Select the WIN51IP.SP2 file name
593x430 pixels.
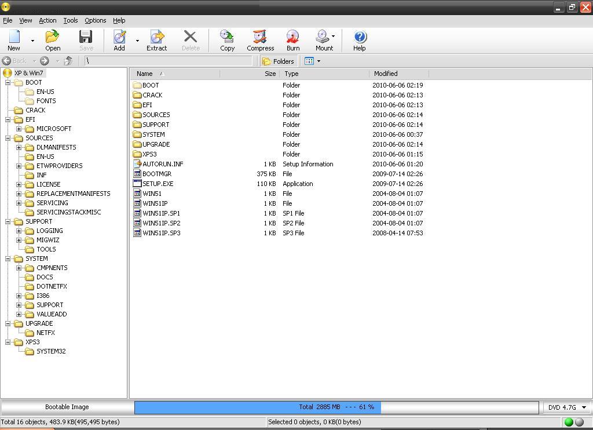(x=162, y=223)
